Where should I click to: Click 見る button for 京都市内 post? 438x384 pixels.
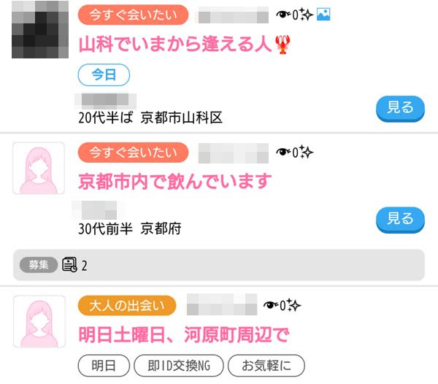coord(400,220)
